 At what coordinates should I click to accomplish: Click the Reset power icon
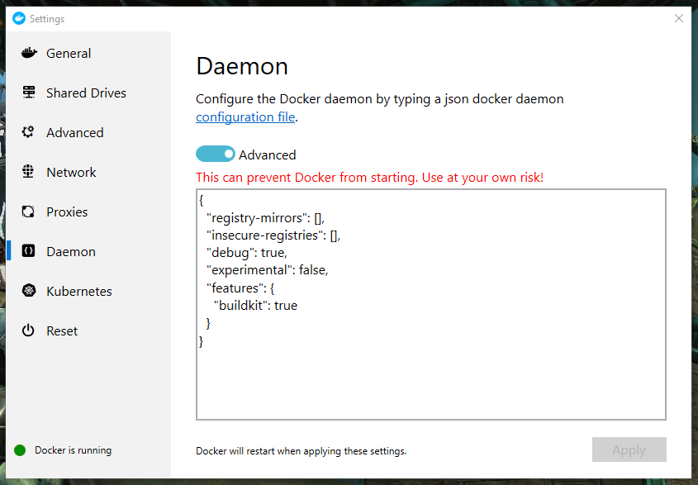point(27,330)
